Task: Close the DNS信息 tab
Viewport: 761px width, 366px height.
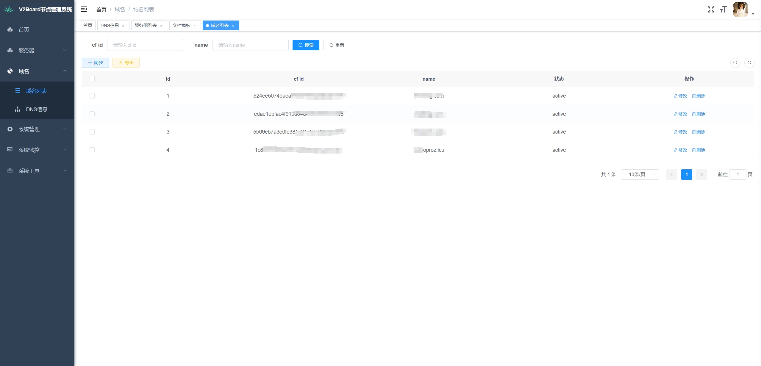Action: 123,26
